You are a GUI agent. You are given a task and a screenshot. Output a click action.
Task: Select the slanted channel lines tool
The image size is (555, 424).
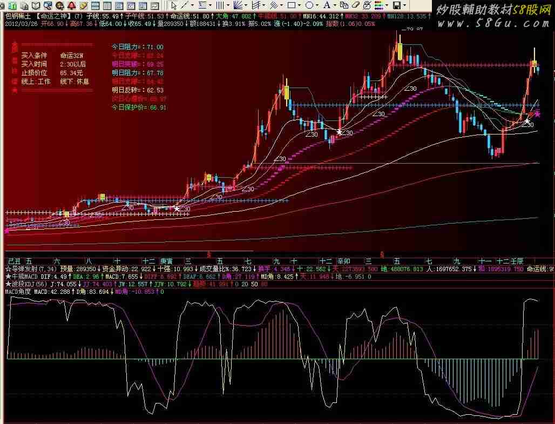click(256, 5)
